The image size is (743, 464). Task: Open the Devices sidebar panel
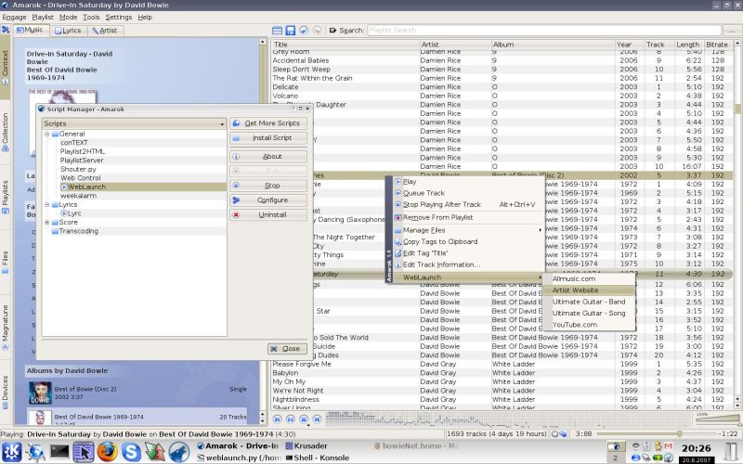(6, 392)
